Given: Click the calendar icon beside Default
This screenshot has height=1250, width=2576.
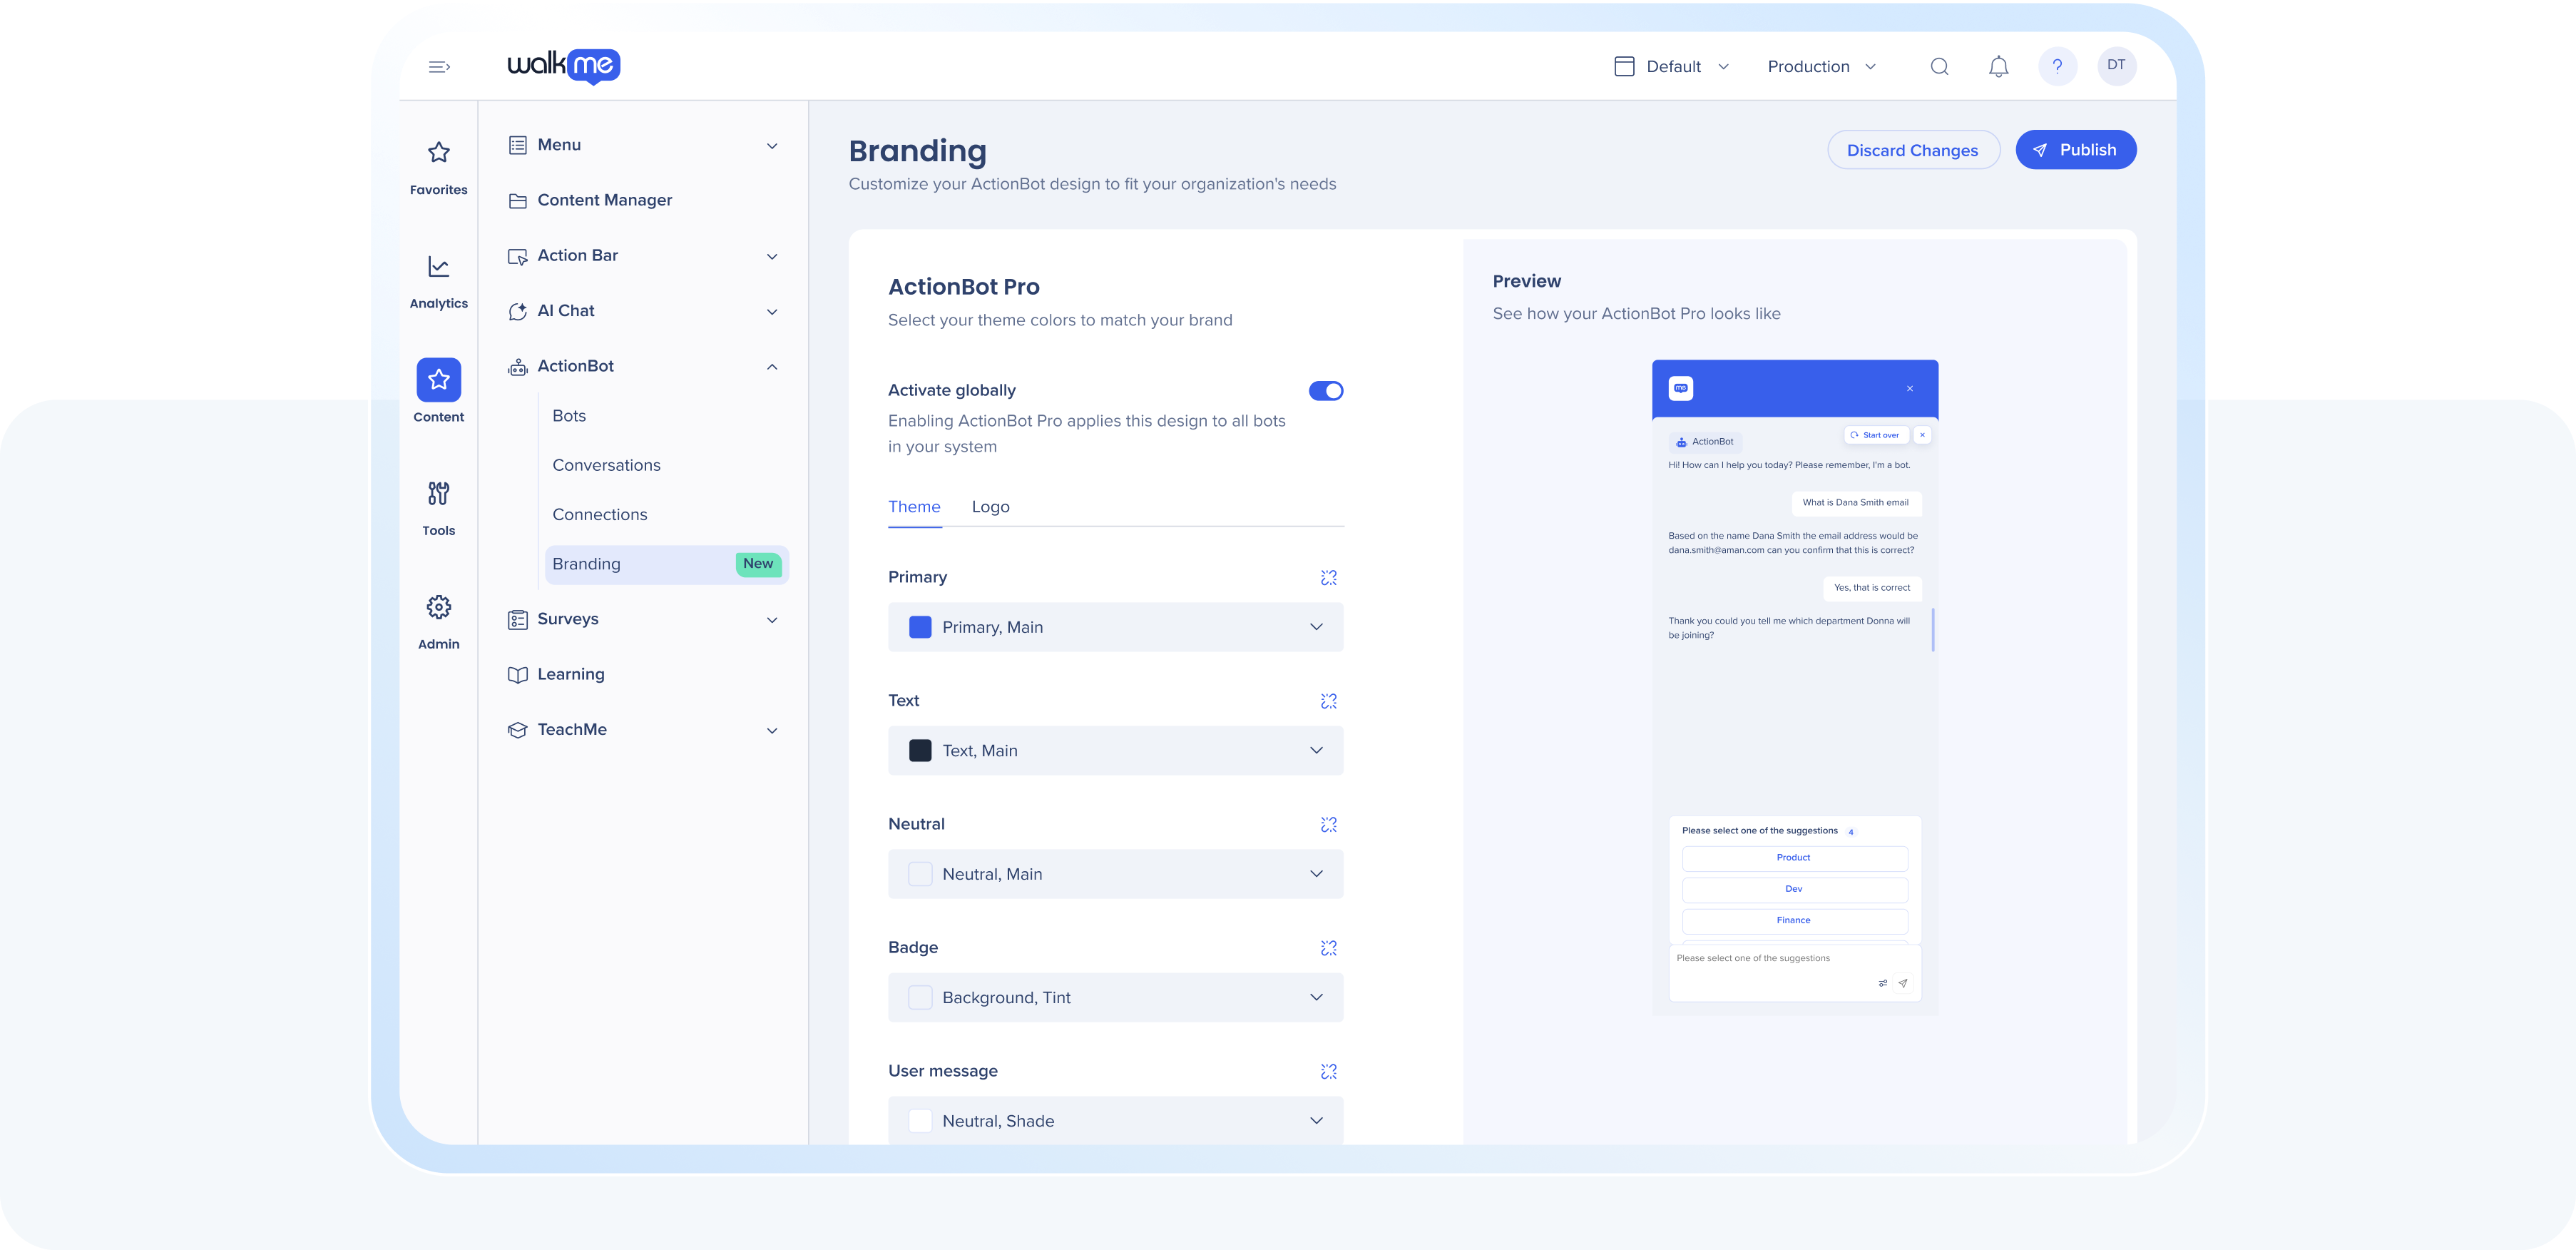Looking at the screenshot, I should tap(1624, 66).
